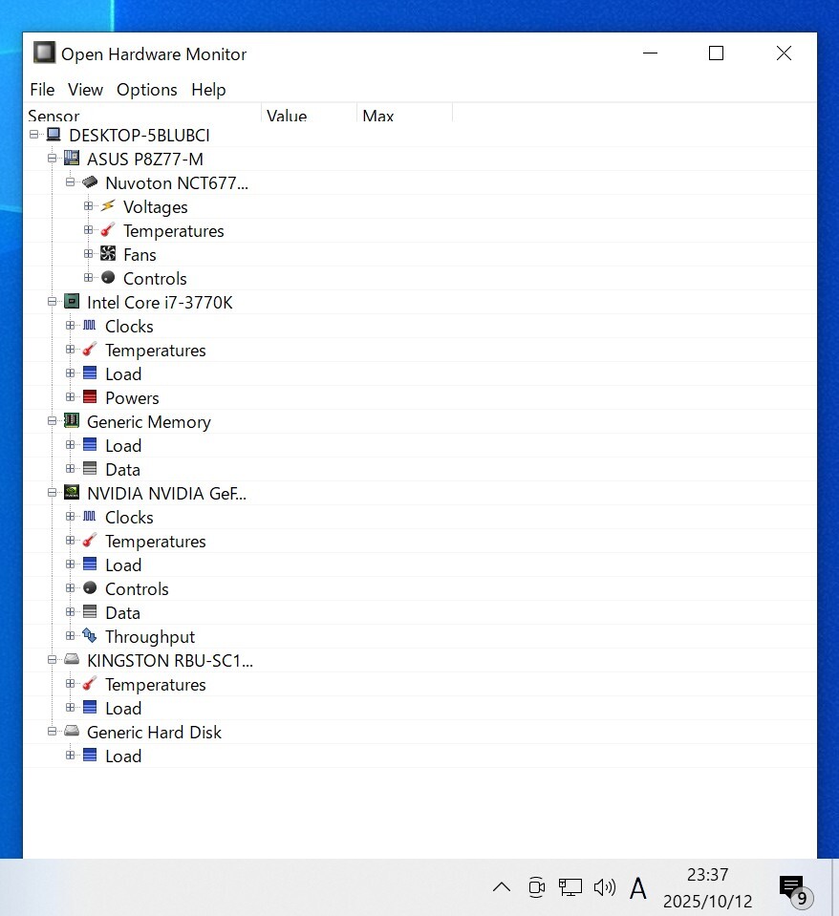The image size is (839, 916).
Task: Click the CPU icon for Intel Core i7-3770K
Action: [72, 302]
